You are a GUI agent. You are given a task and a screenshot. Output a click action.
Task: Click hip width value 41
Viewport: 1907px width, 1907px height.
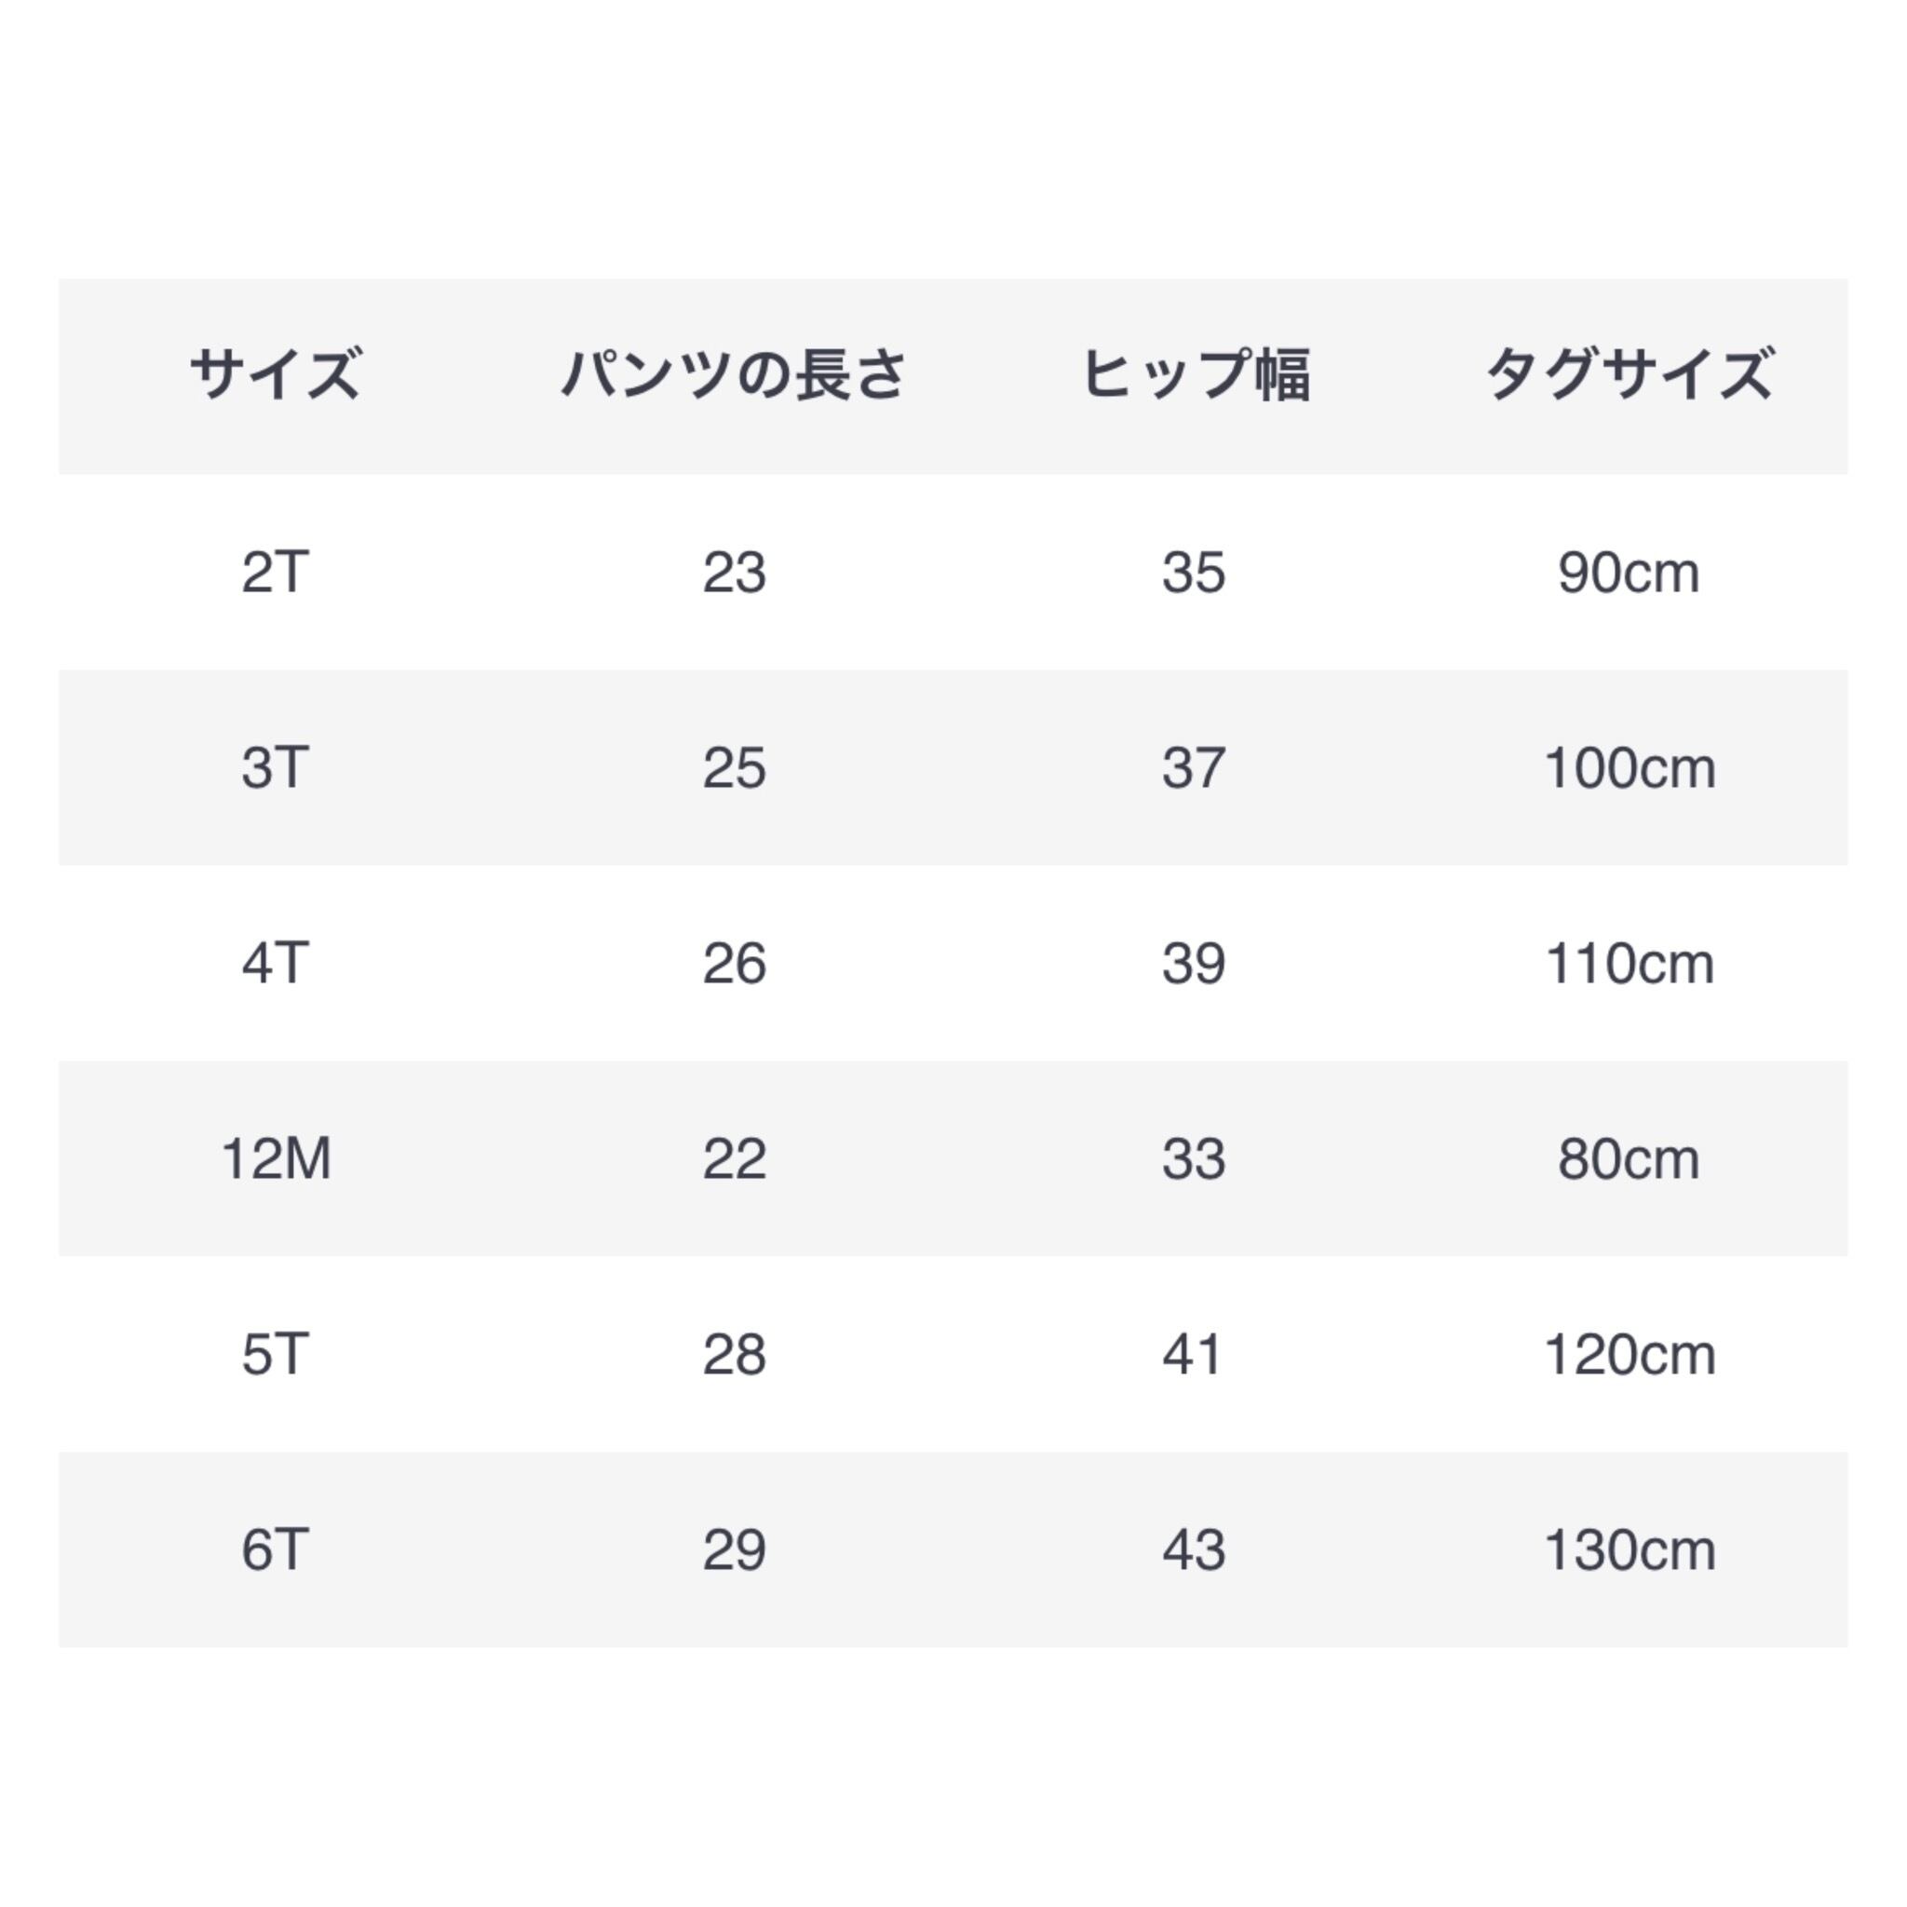(x=1194, y=1354)
